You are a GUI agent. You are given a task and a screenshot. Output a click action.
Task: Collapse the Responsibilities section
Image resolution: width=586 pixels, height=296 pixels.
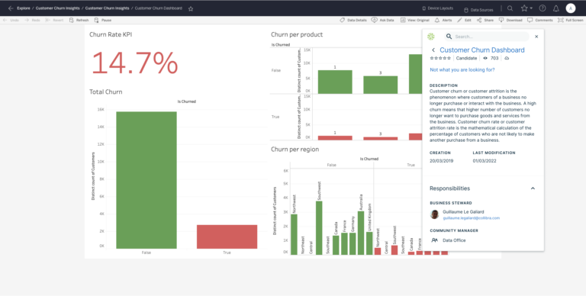tap(533, 188)
